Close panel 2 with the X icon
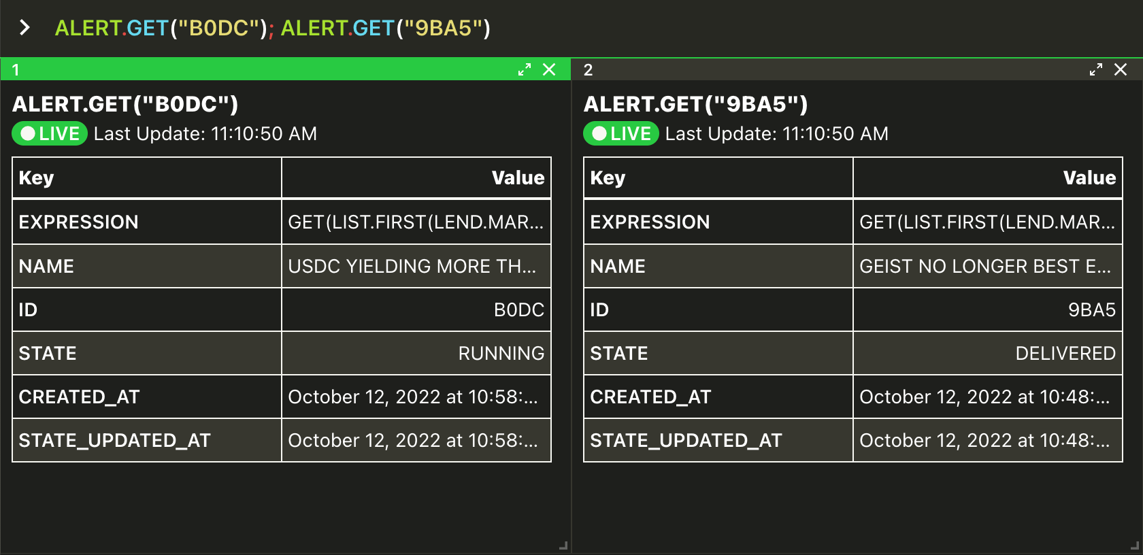Image resolution: width=1143 pixels, height=555 pixels. coord(1121,69)
